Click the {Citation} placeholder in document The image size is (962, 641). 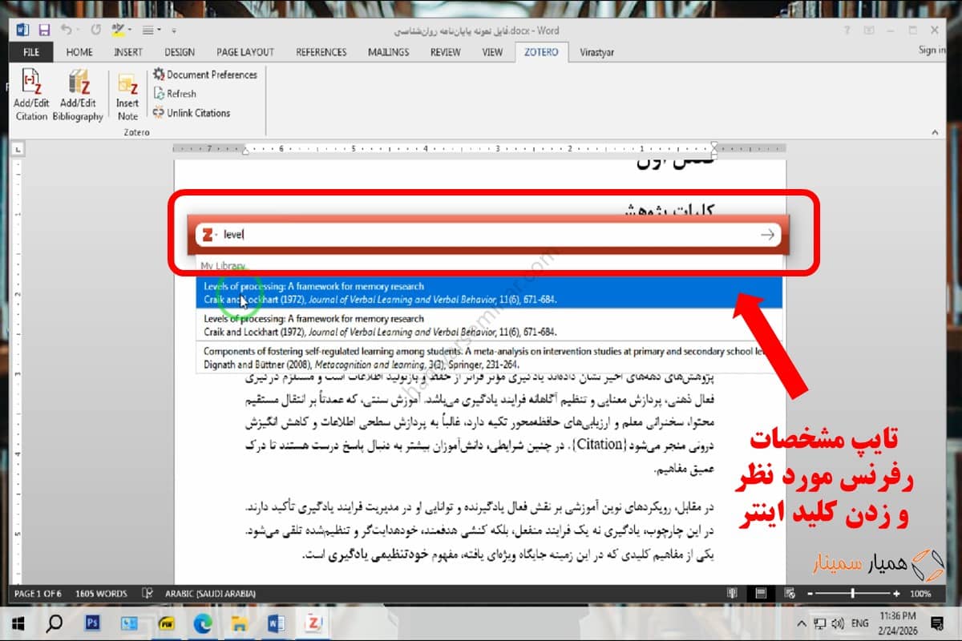pyautogui.click(x=599, y=443)
